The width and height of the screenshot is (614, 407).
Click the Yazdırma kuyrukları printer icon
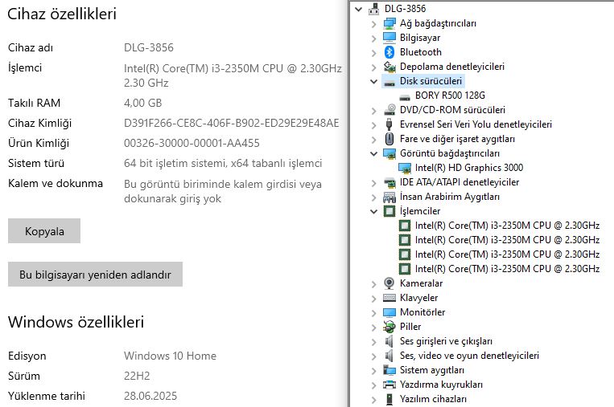389,385
